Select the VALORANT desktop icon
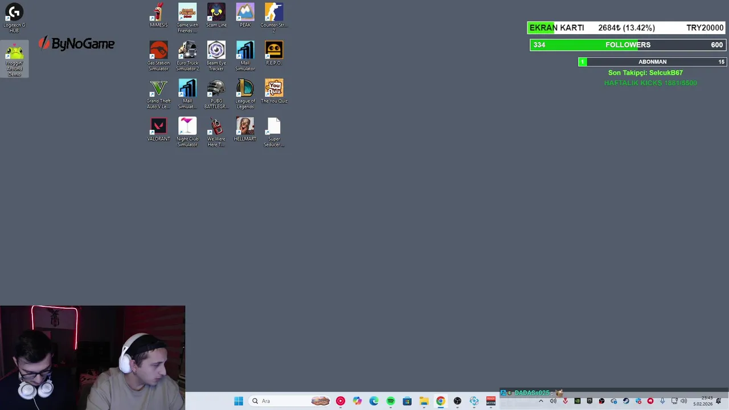The height and width of the screenshot is (410, 729). pos(158,129)
